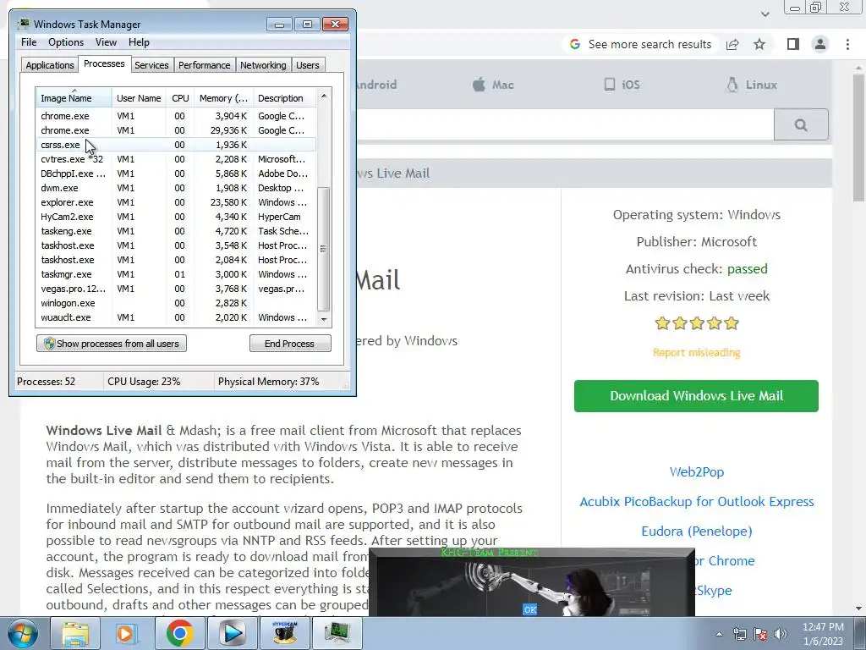The height and width of the screenshot is (650, 866).
Task: Sort processes by Description column
Action: point(284,98)
